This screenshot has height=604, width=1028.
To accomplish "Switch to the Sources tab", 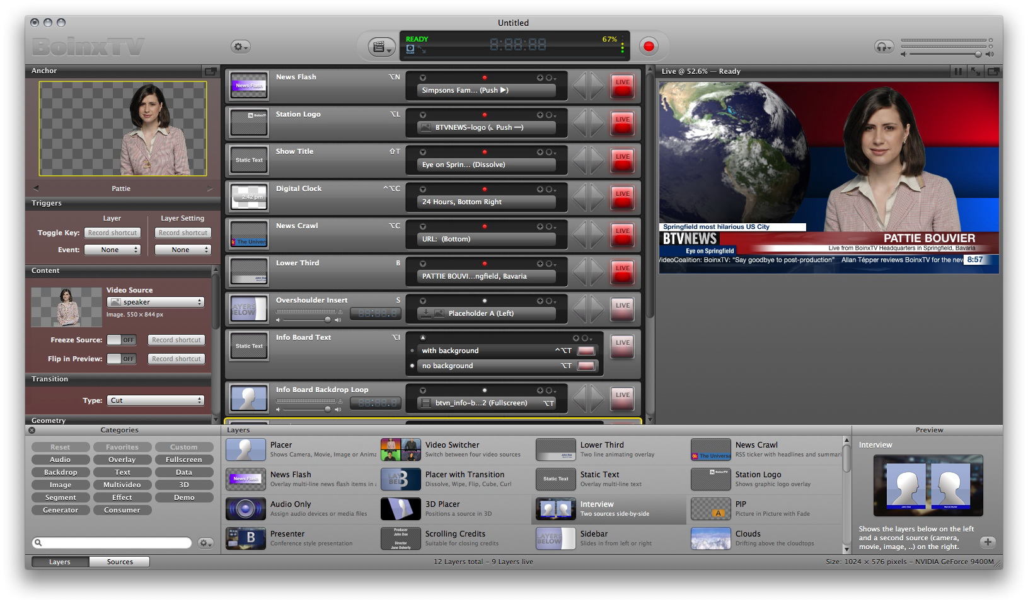I will pos(120,562).
